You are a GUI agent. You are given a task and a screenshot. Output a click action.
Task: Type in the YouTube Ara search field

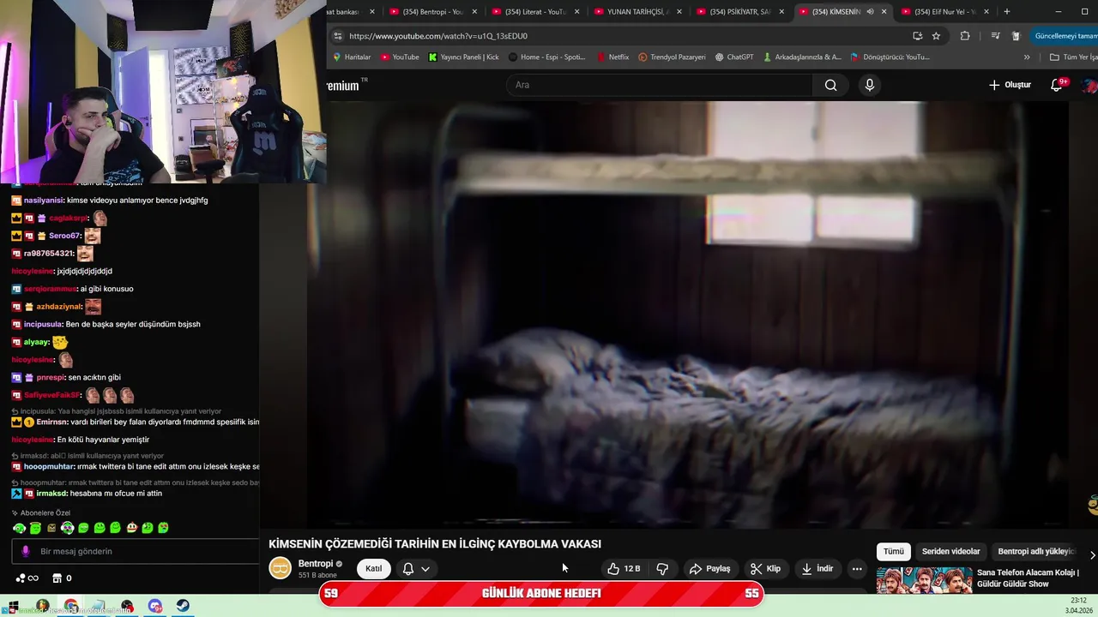(x=661, y=85)
